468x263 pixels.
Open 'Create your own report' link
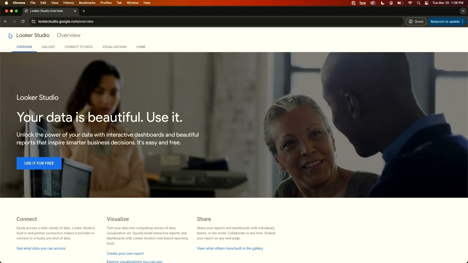point(125,254)
